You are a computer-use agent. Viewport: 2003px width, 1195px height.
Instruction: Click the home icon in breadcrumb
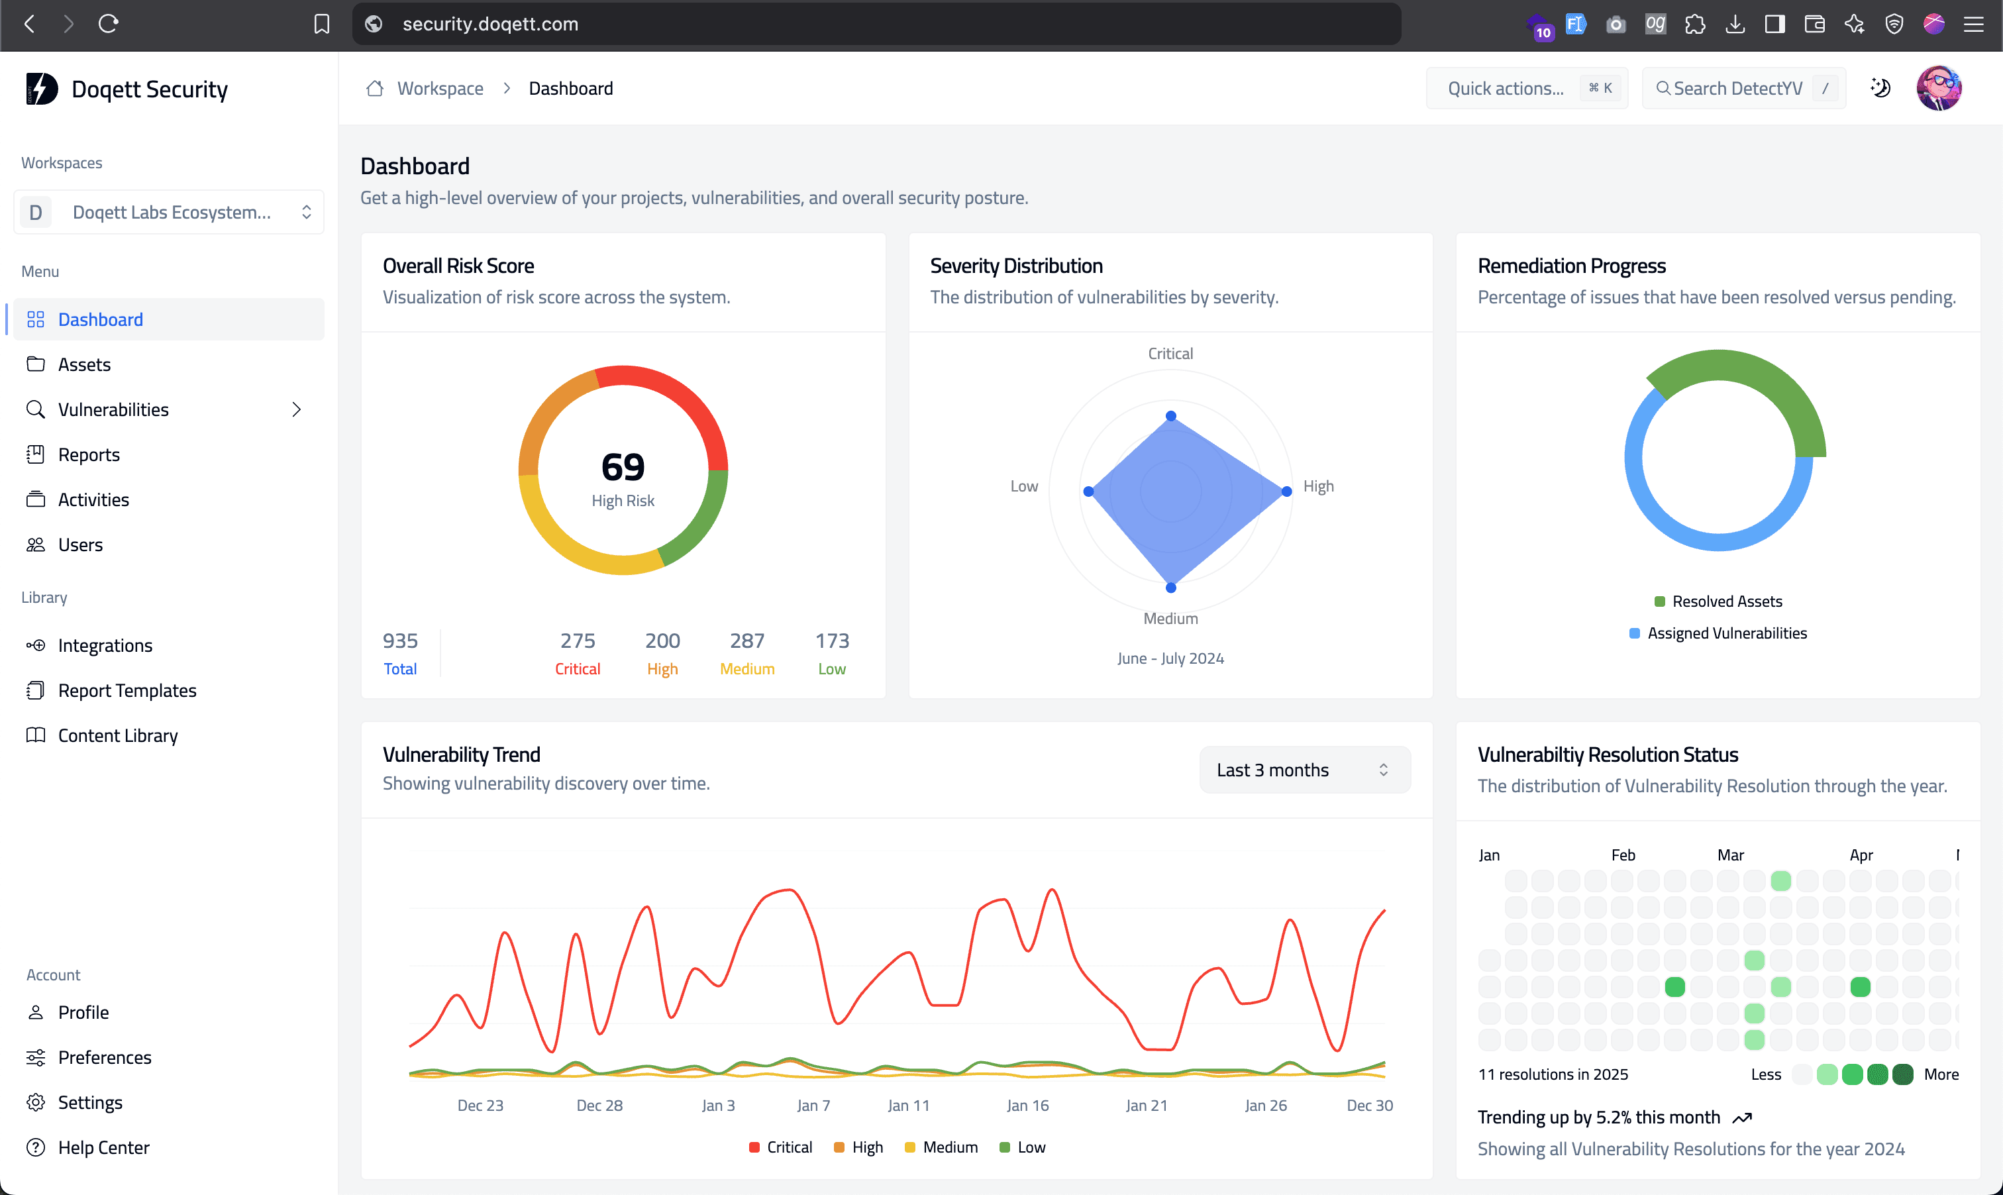click(374, 89)
